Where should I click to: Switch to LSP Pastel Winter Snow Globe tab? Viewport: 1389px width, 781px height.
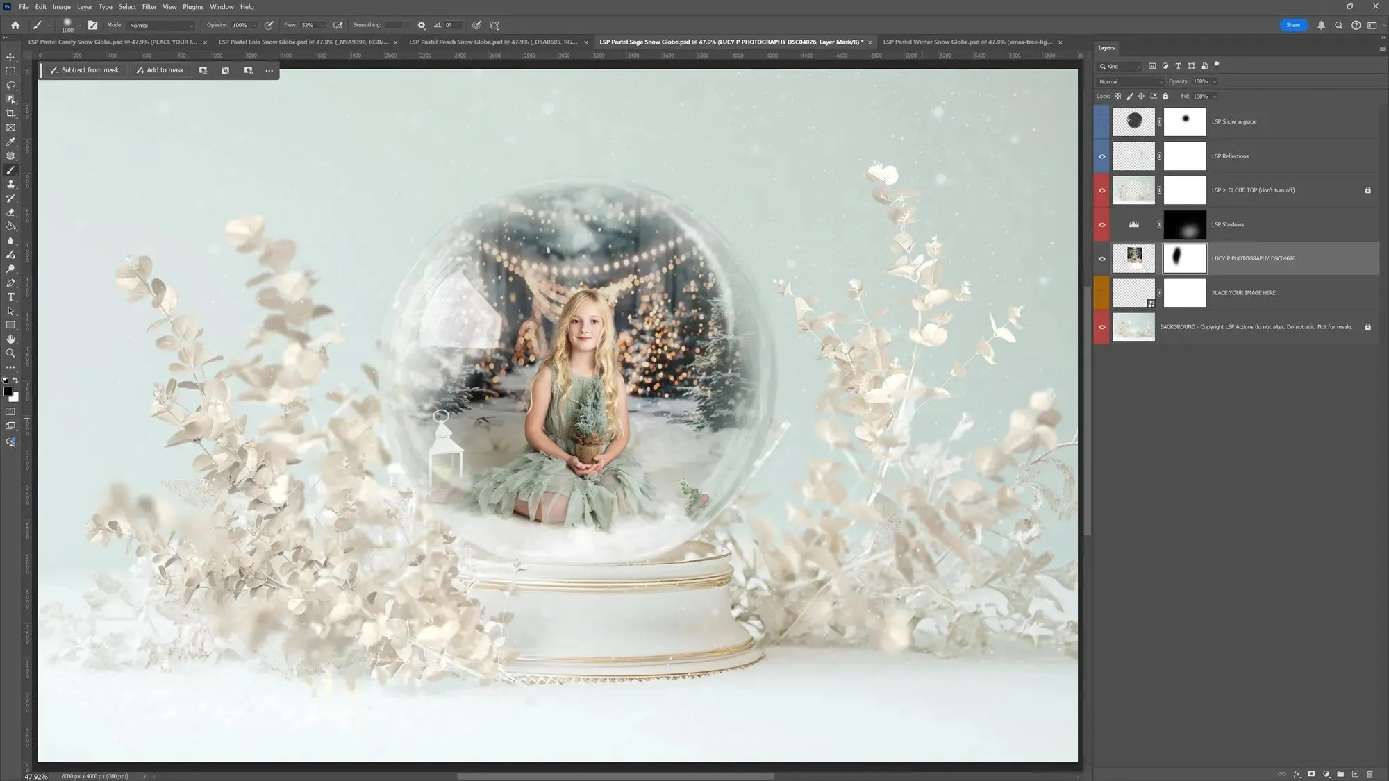click(x=968, y=42)
